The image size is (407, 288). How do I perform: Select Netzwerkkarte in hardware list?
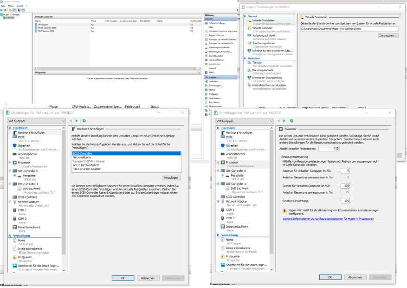[x=126, y=157]
